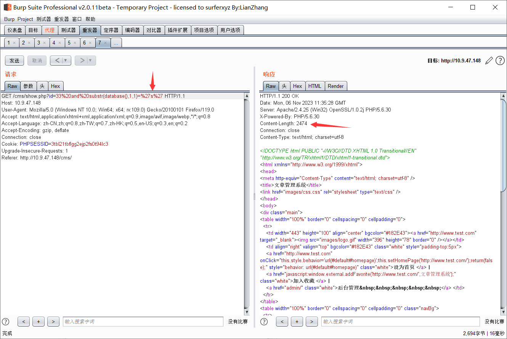Close Repeater tab 7
The height and width of the screenshot is (339, 507).
pyautogui.click(x=106, y=43)
